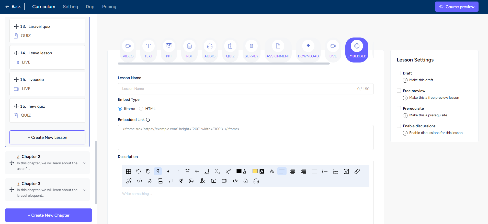This screenshot has width=488, height=224.
Task: Remove link with the unlink icon
Action: [129, 181]
